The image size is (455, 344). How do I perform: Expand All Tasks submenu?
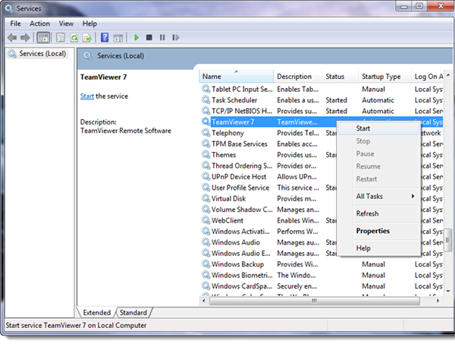click(378, 197)
